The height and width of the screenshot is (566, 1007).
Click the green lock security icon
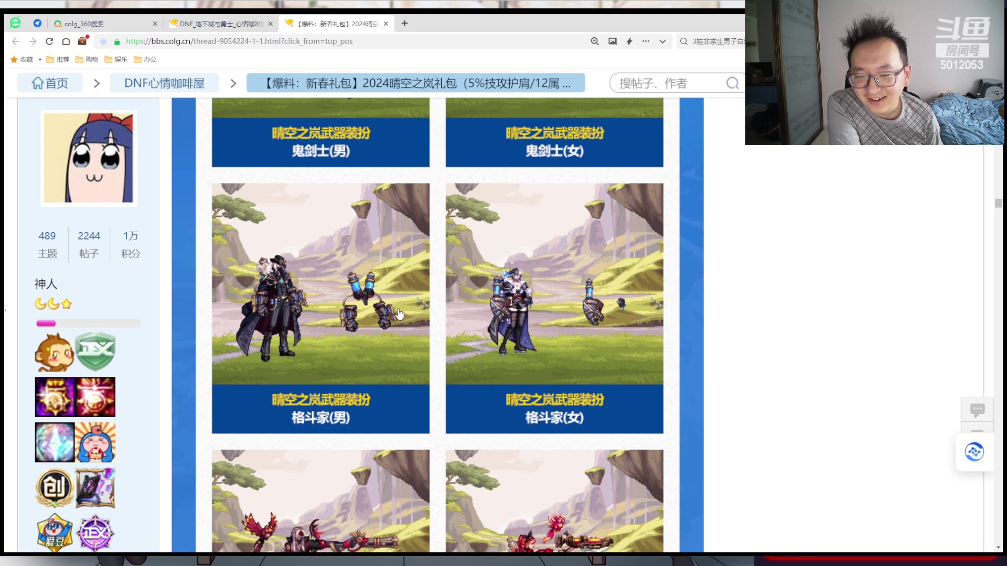(117, 41)
